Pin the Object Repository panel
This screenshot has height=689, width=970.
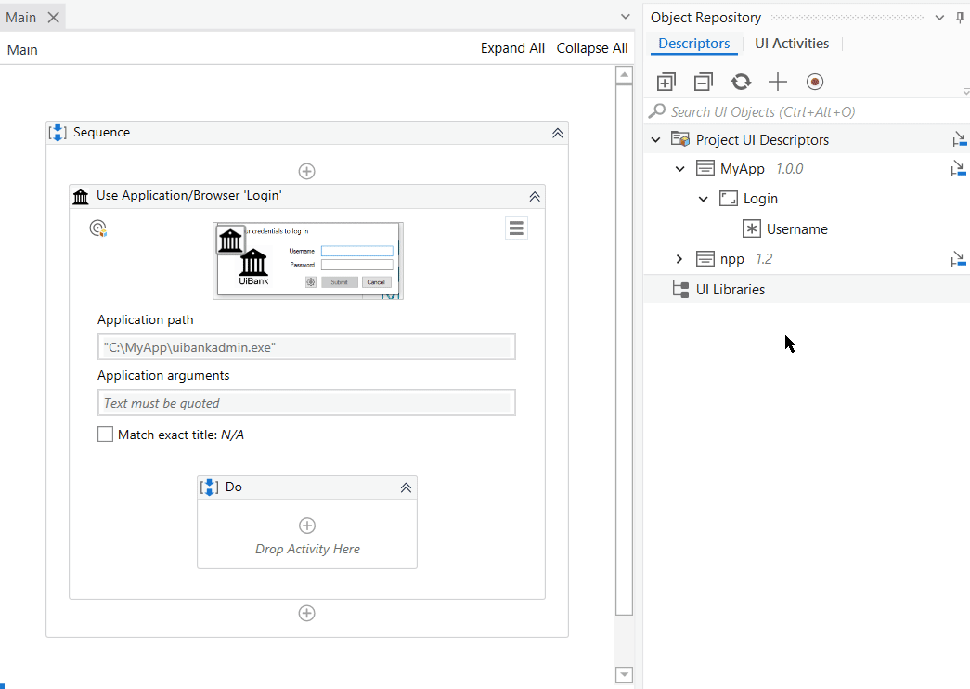(x=960, y=18)
